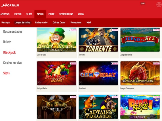Click the Nuevo badge on Land of Gold
This screenshot has width=162, height=121.
pos(73,30)
